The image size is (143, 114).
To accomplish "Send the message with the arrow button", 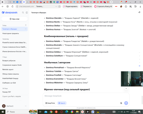I will [126, 103].
